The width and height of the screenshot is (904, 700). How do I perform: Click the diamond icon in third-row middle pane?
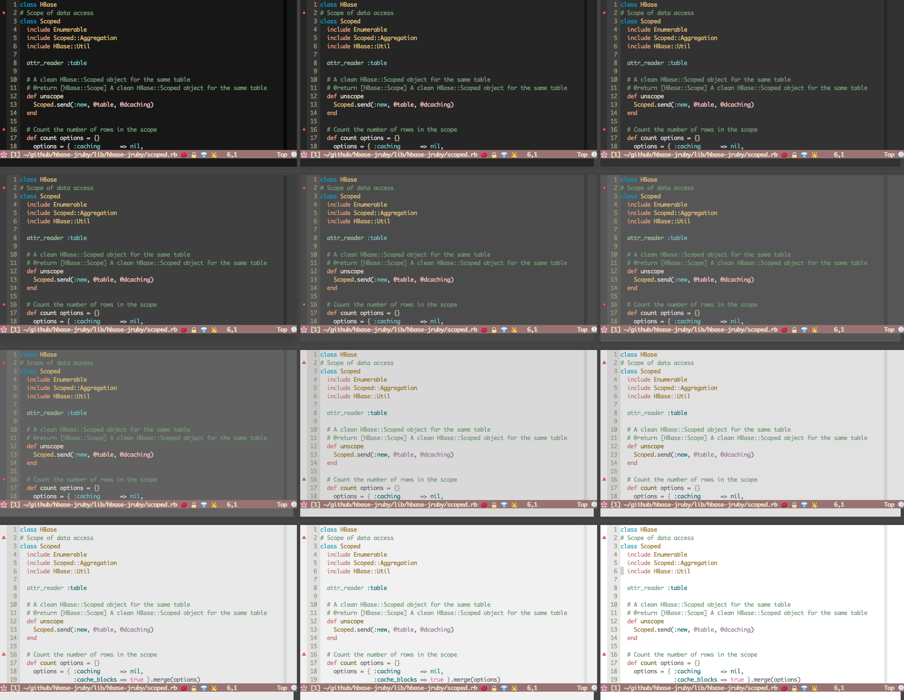(x=504, y=505)
